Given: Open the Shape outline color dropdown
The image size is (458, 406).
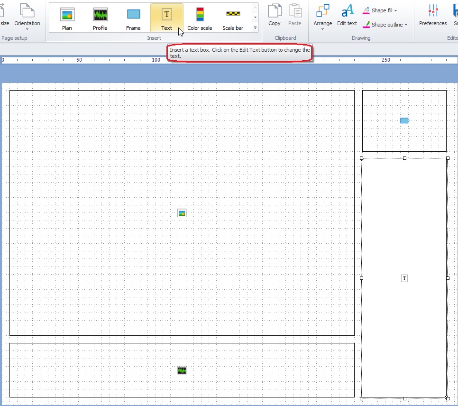Looking at the screenshot, I should click(x=385, y=25).
